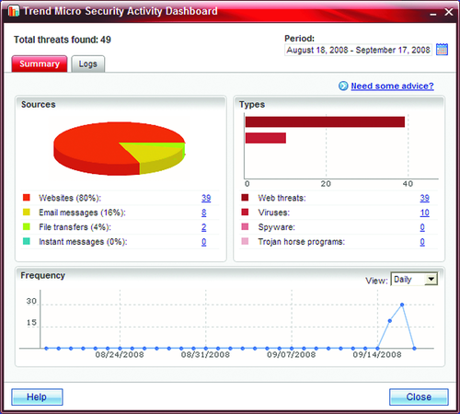460x414 pixels.
Task: Click the dark red Web threats swatch
Action: pyautogui.click(x=245, y=198)
